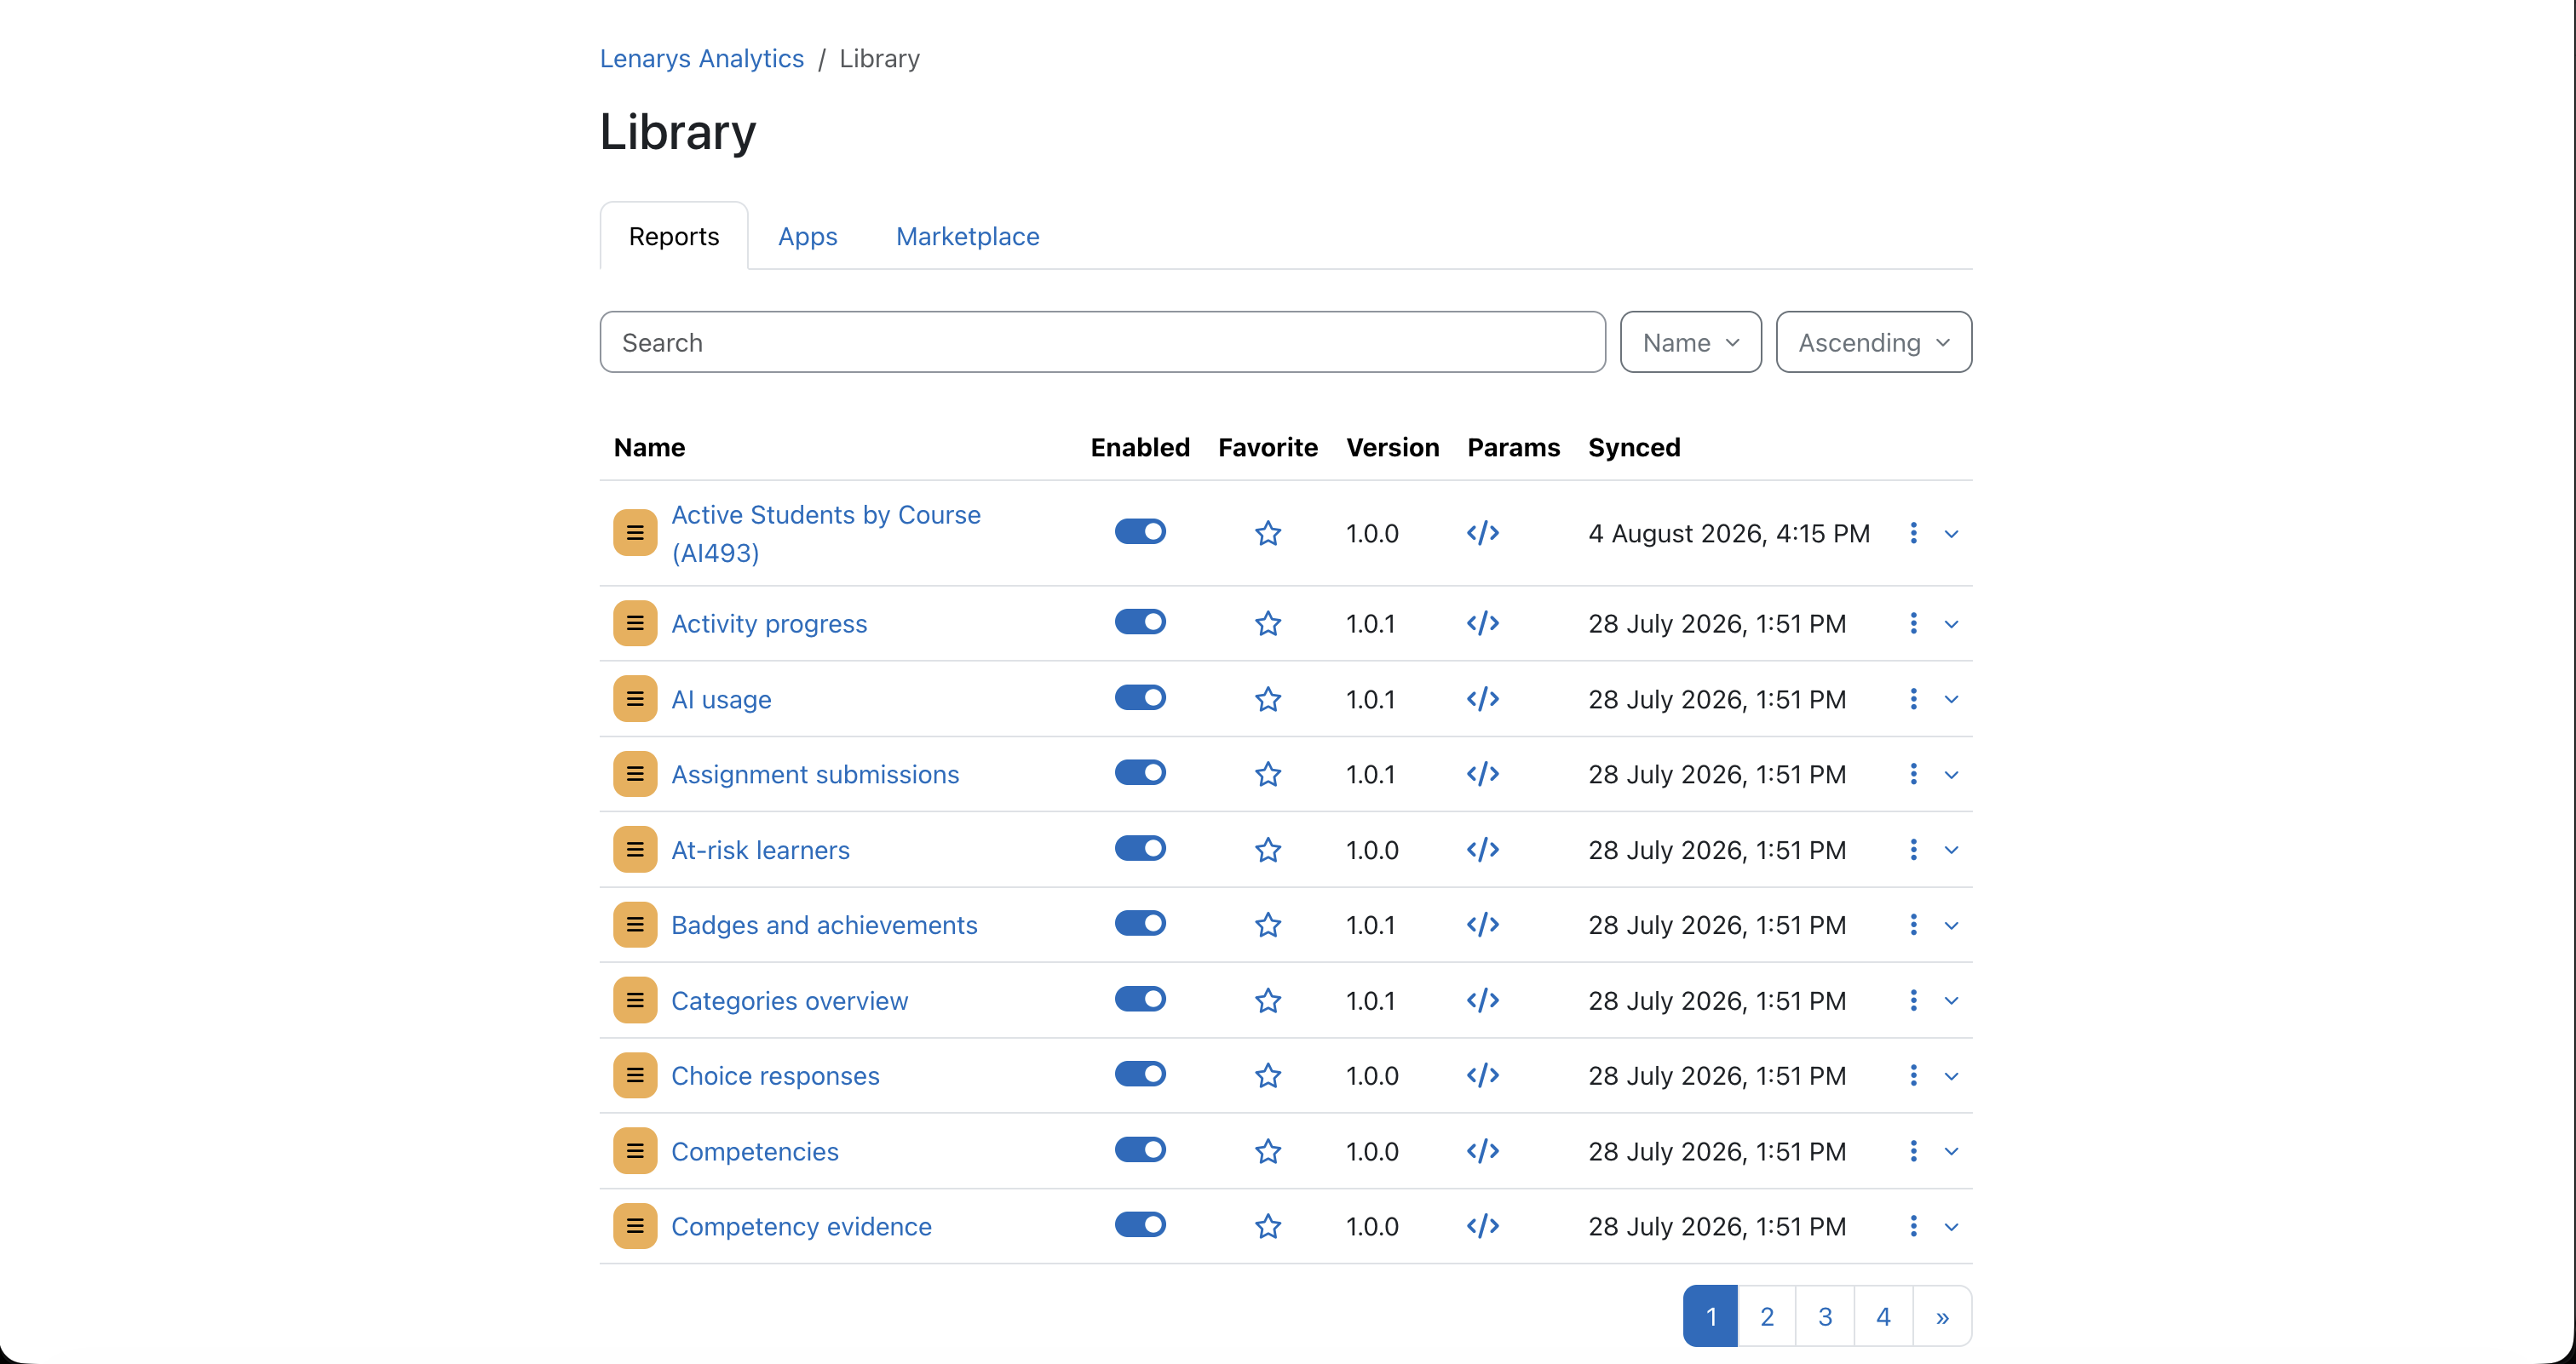Click the Name column header
This screenshot has width=2576, height=1364.
(649, 447)
